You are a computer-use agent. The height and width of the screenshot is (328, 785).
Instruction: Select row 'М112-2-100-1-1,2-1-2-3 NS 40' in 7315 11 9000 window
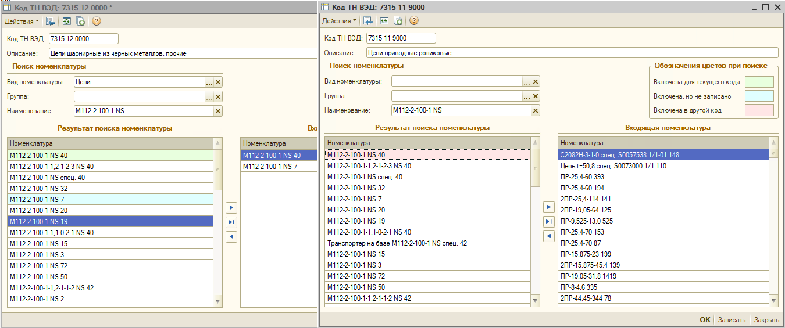click(x=428, y=166)
